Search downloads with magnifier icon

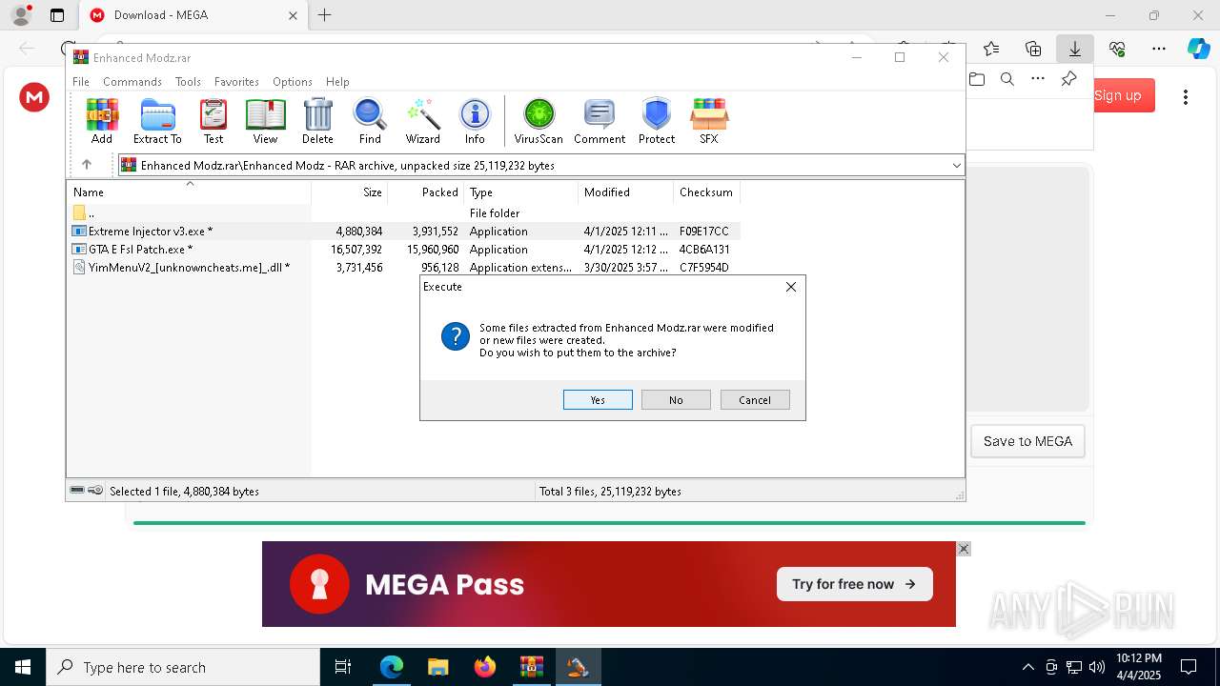(x=1007, y=79)
